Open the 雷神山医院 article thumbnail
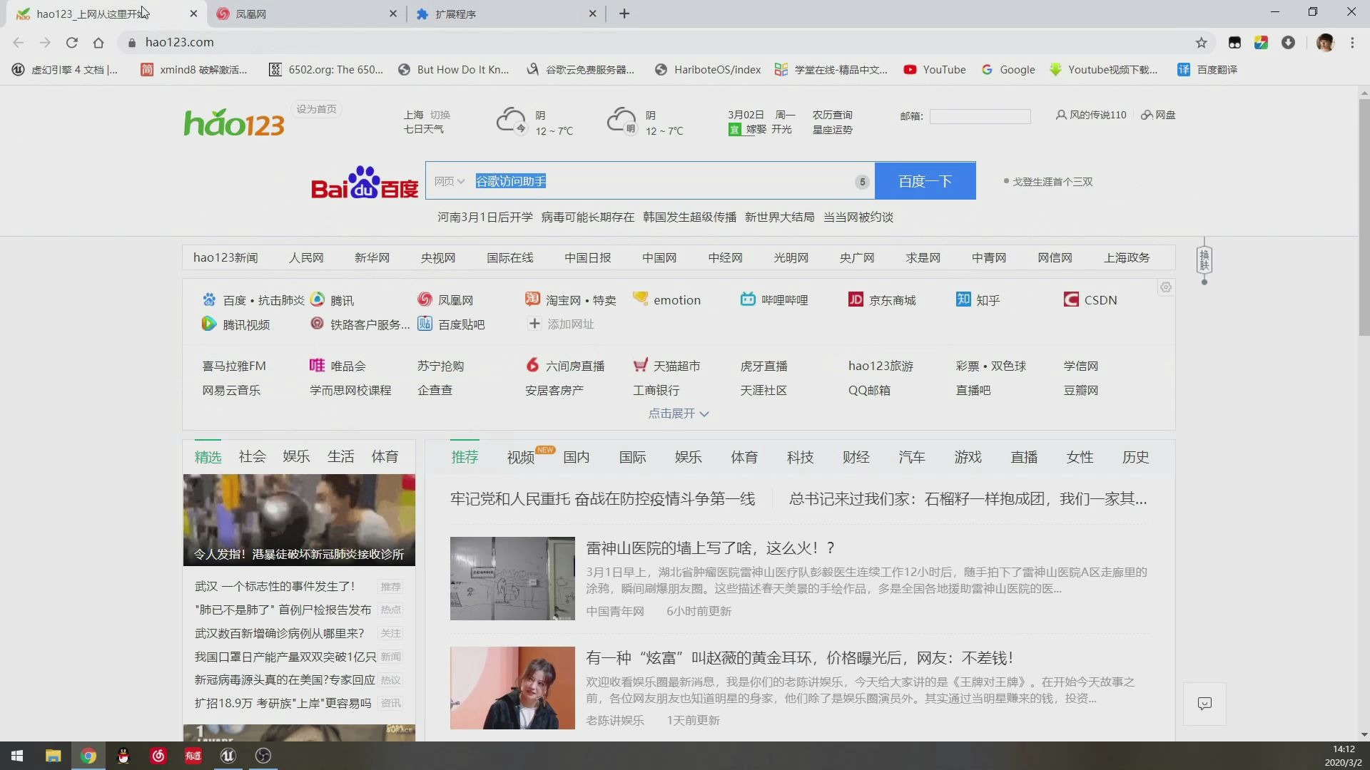Screen dimensions: 1370x770 tap(512, 578)
